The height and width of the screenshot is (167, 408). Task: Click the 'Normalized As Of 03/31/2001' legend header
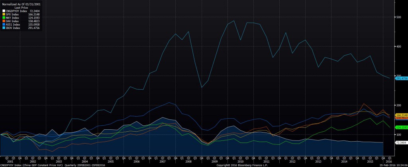21,4
